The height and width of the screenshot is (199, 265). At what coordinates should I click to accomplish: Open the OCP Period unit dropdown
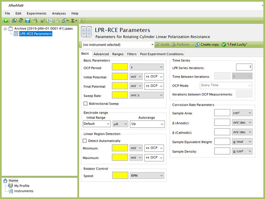click(x=147, y=67)
